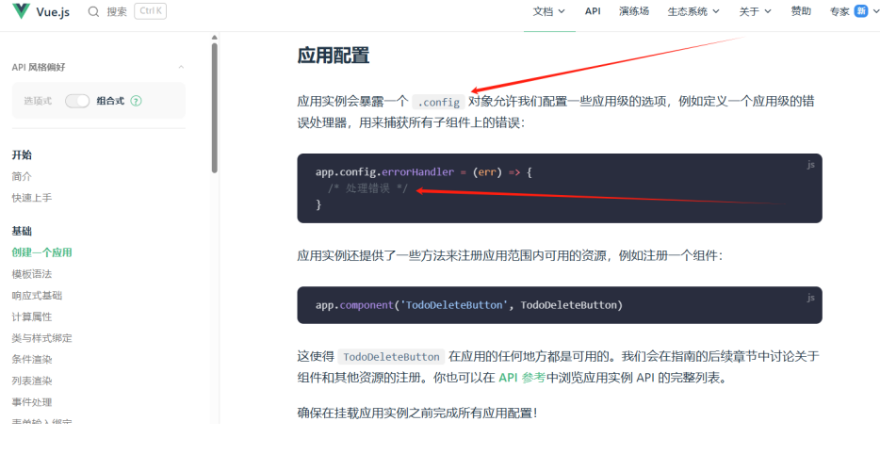
Task: Click the search magnifier icon
Action: coord(93,12)
